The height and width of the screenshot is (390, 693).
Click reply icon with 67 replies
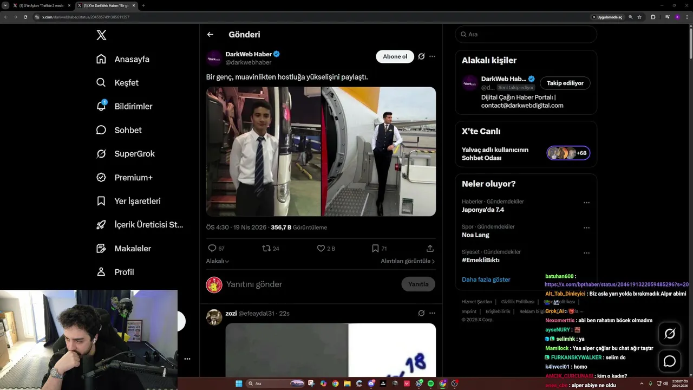(212, 248)
